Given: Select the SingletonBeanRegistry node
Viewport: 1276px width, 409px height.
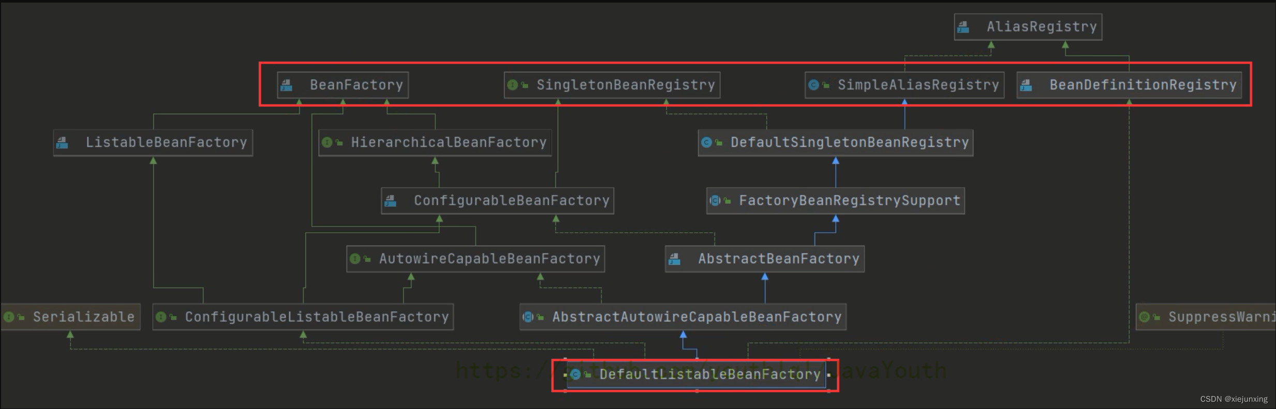Looking at the screenshot, I should click(612, 85).
